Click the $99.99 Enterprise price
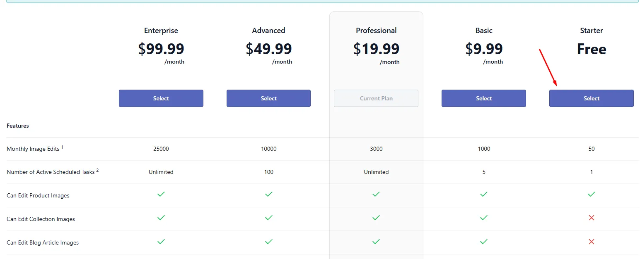This screenshot has width=640, height=259. point(161,49)
